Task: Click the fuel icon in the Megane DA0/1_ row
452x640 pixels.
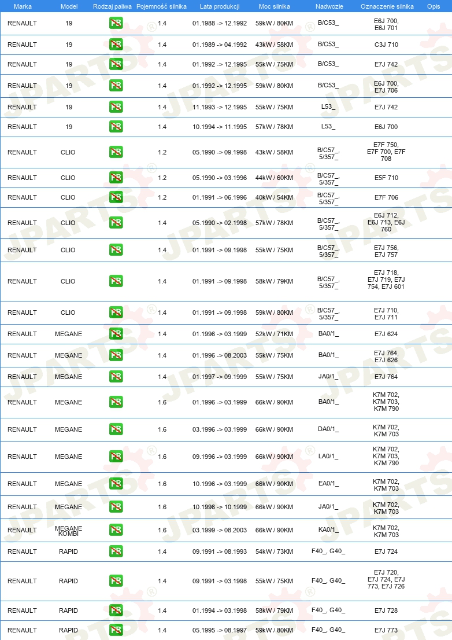Action: (x=116, y=429)
